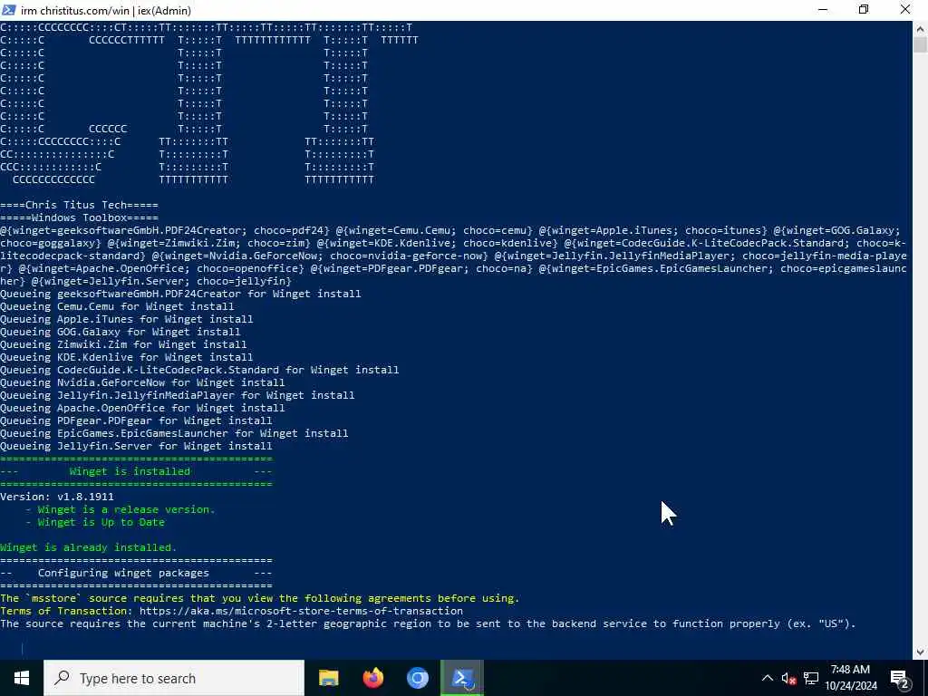Click 'Queueing PDFgear.PDFgear for Winget install'
The image size is (928, 696).
pyautogui.click(x=136, y=420)
